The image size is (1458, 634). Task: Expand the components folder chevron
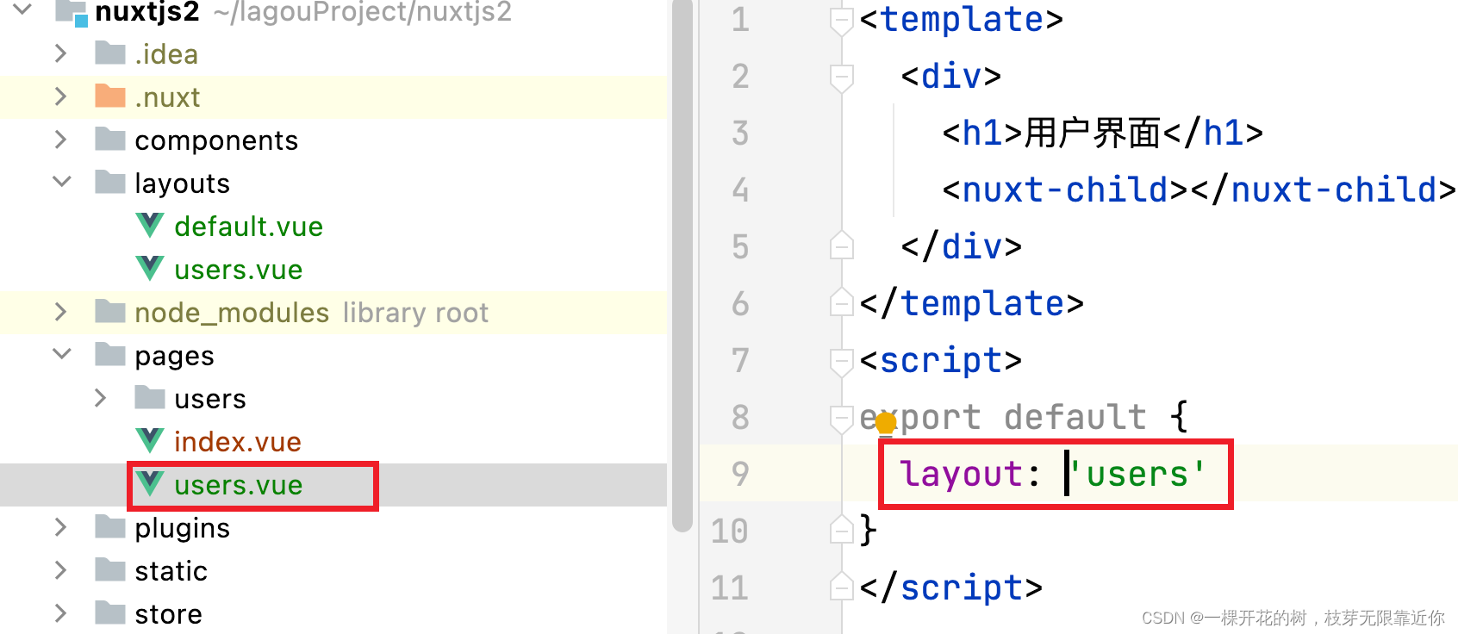[60, 140]
